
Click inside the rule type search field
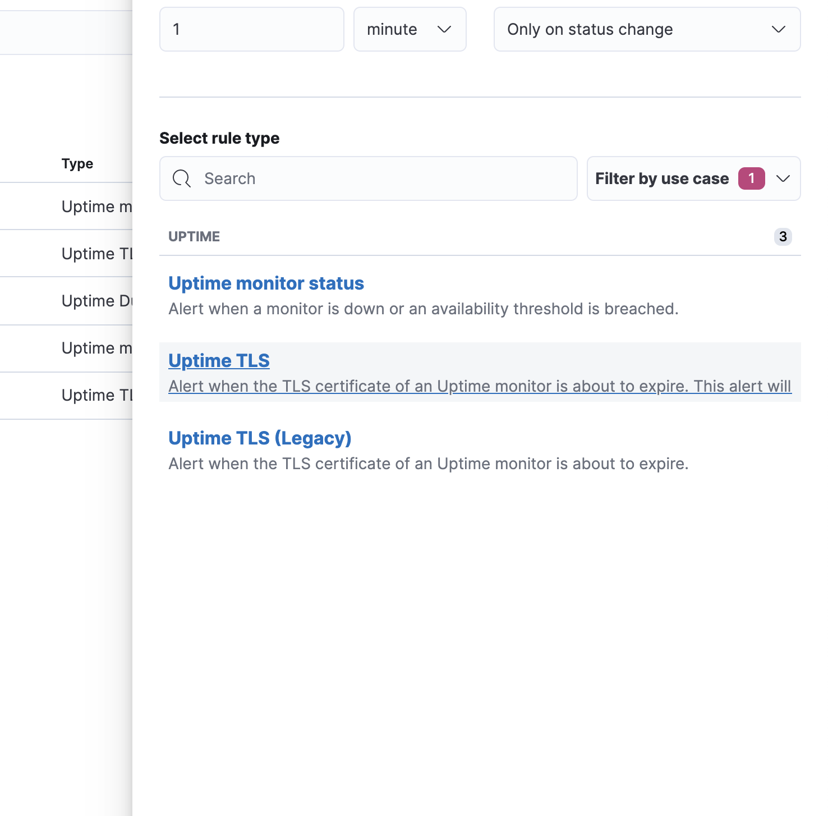pyautogui.click(x=368, y=178)
